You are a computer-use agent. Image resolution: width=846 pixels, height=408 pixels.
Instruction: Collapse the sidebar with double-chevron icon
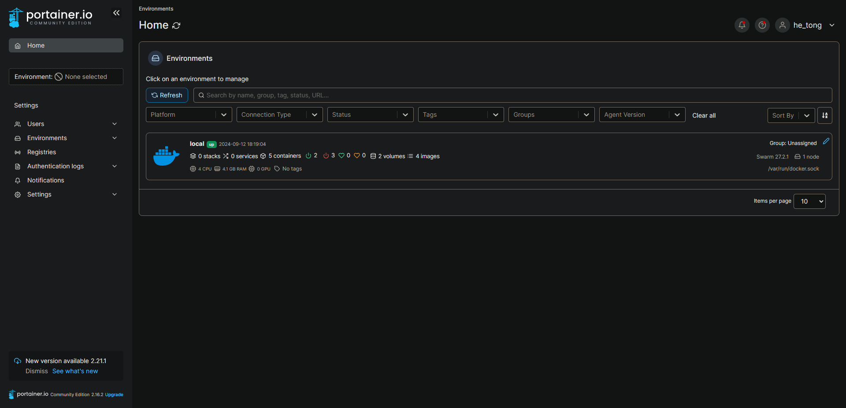tap(116, 13)
